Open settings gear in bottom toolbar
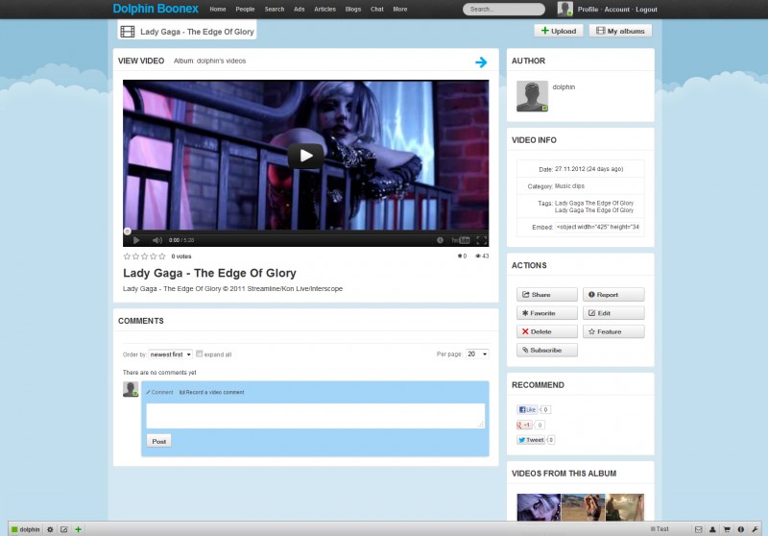The width and height of the screenshot is (768, 536). click(x=50, y=529)
